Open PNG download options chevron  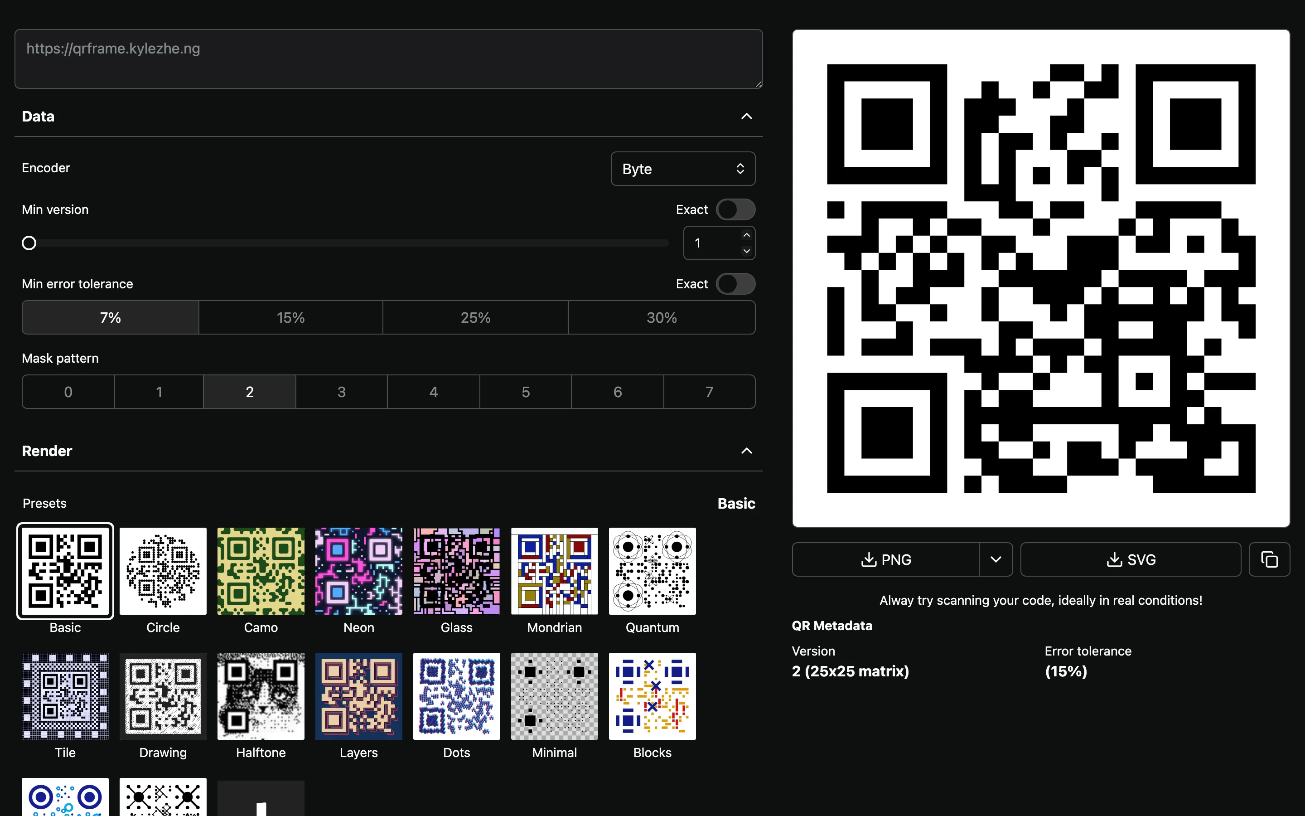pos(996,560)
